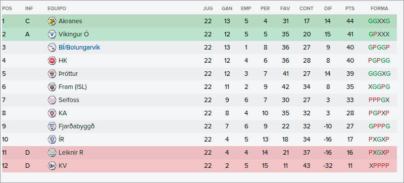Click the red HK club logo
Image resolution: width=404 pixels, height=183 pixels.
52,61
